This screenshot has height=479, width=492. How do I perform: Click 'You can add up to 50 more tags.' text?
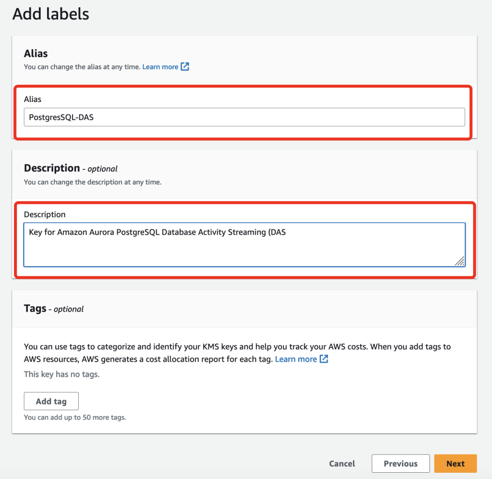[x=75, y=417]
